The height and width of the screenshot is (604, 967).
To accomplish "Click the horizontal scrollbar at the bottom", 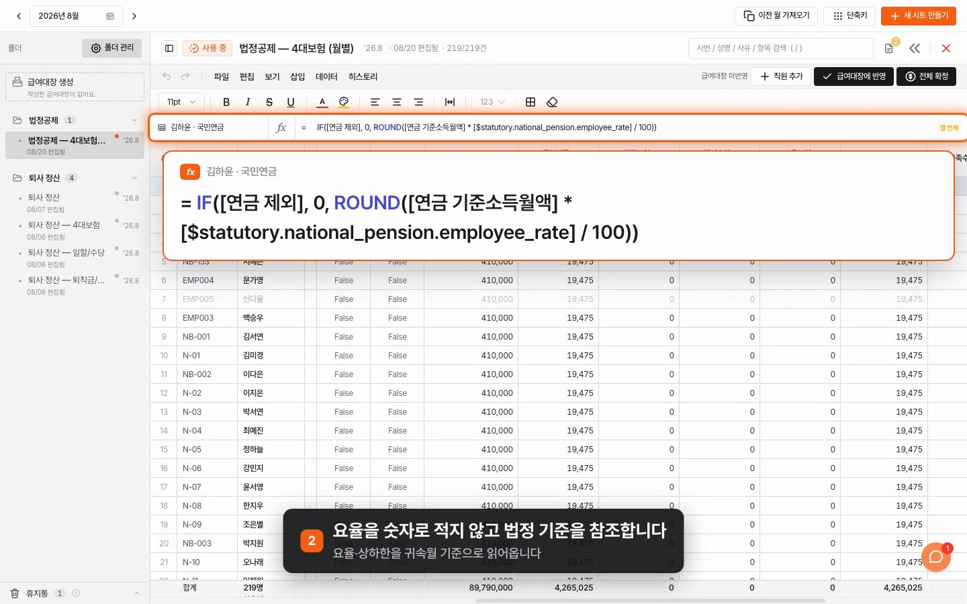I will (650, 601).
